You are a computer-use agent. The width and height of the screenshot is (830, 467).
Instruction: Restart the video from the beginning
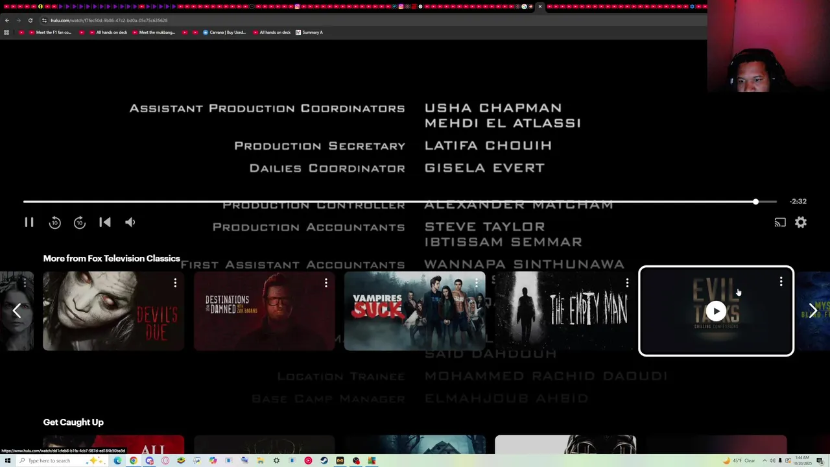click(105, 222)
